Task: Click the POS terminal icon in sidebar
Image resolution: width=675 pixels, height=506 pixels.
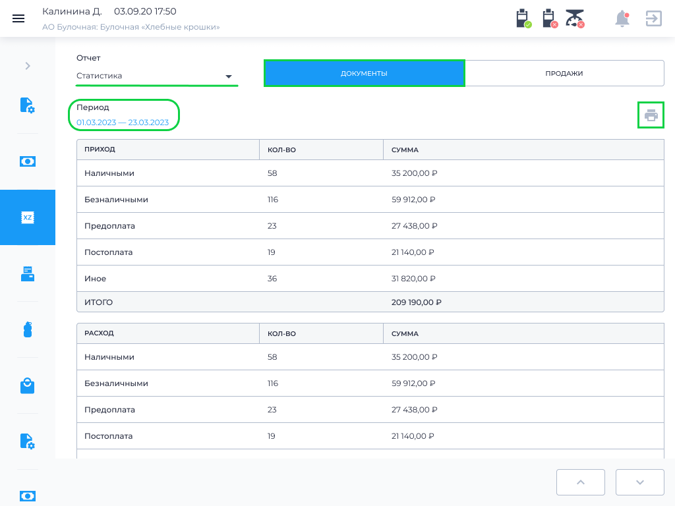Action: pyautogui.click(x=28, y=273)
